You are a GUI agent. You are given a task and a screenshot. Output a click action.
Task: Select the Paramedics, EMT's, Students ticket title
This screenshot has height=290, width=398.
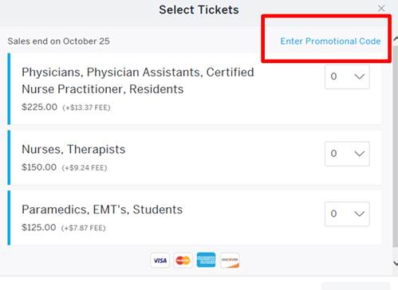pyautogui.click(x=102, y=210)
